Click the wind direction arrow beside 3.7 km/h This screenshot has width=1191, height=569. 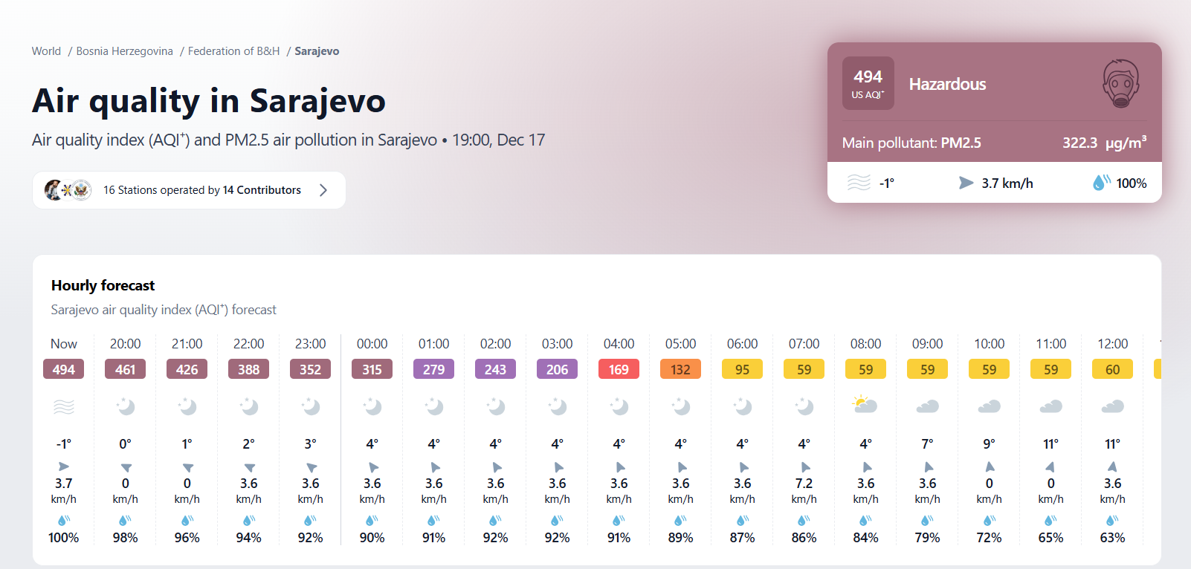[x=966, y=183]
